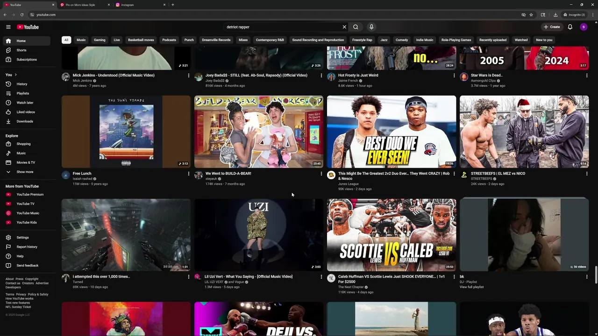The width and height of the screenshot is (598, 336).
Task: Open Best Duo We Ever Seen thumbnail
Action: point(392,132)
